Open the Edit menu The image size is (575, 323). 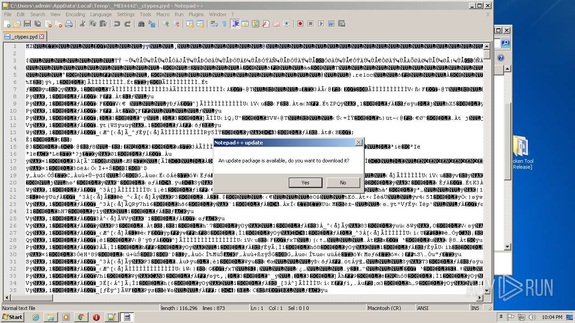[21, 14]
